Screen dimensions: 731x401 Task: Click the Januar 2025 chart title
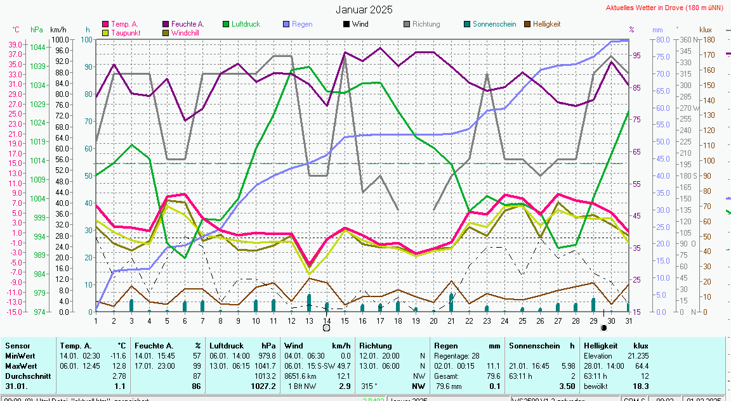coord(364,10)
